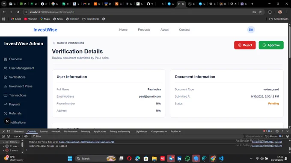Screen dimensions: 291x163
Task: Reject the verification document
Action: [245, 45]
